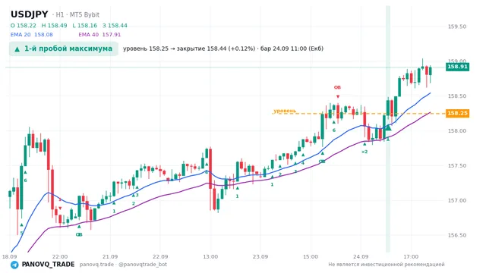Click the USDJPY symbol title
This screenshot has width=486, height=273.
click(30, 14)
